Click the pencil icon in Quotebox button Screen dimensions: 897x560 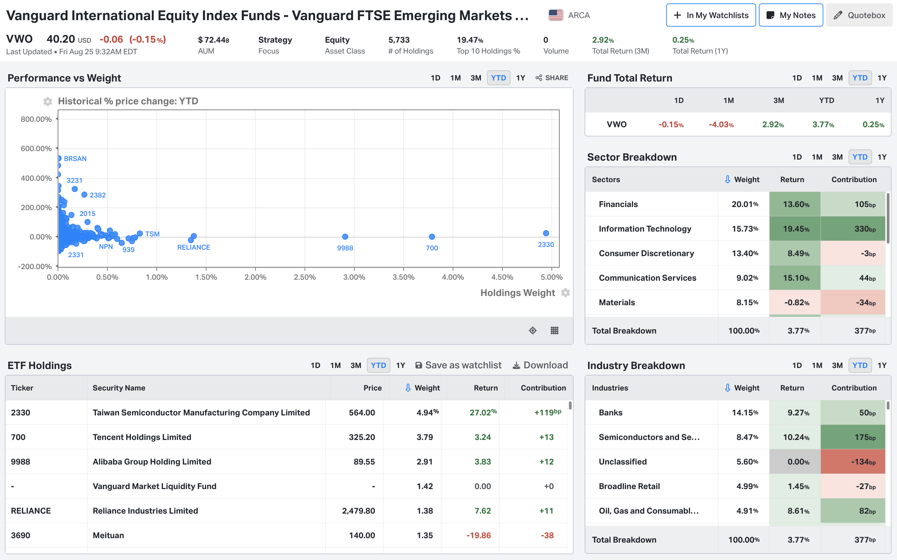tap(838, 15)
